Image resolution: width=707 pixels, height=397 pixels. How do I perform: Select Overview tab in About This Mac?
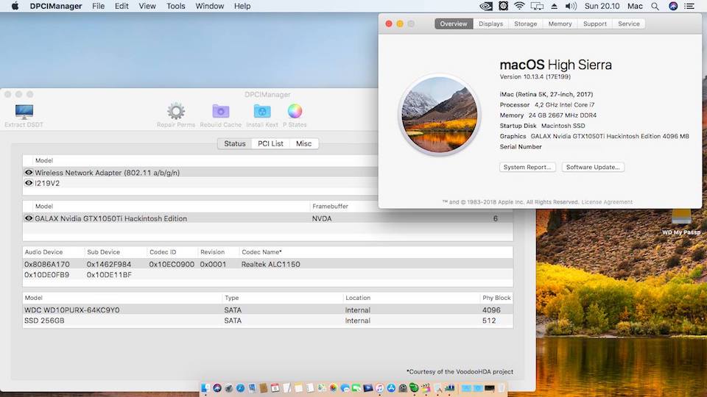pyautogui.click(x=454, y=24)
